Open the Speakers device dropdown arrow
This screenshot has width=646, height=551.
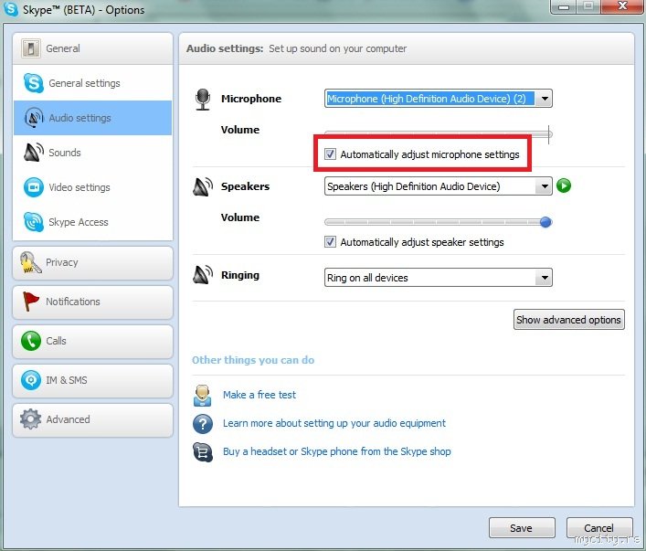[x=545, y=186]
